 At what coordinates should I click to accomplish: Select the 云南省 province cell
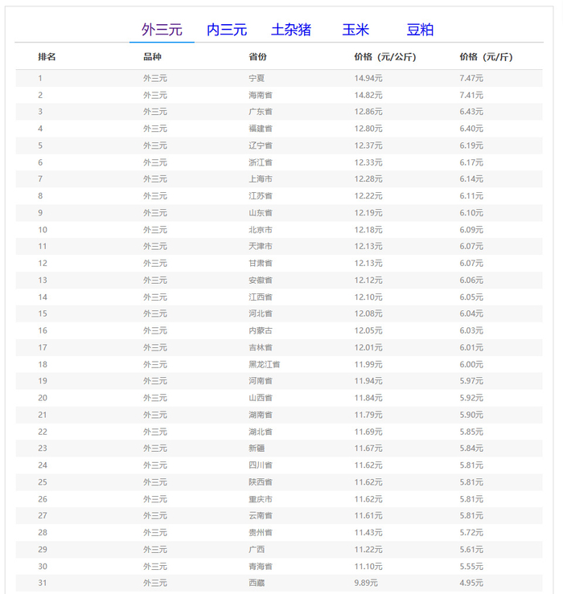(x=261, y=515)
